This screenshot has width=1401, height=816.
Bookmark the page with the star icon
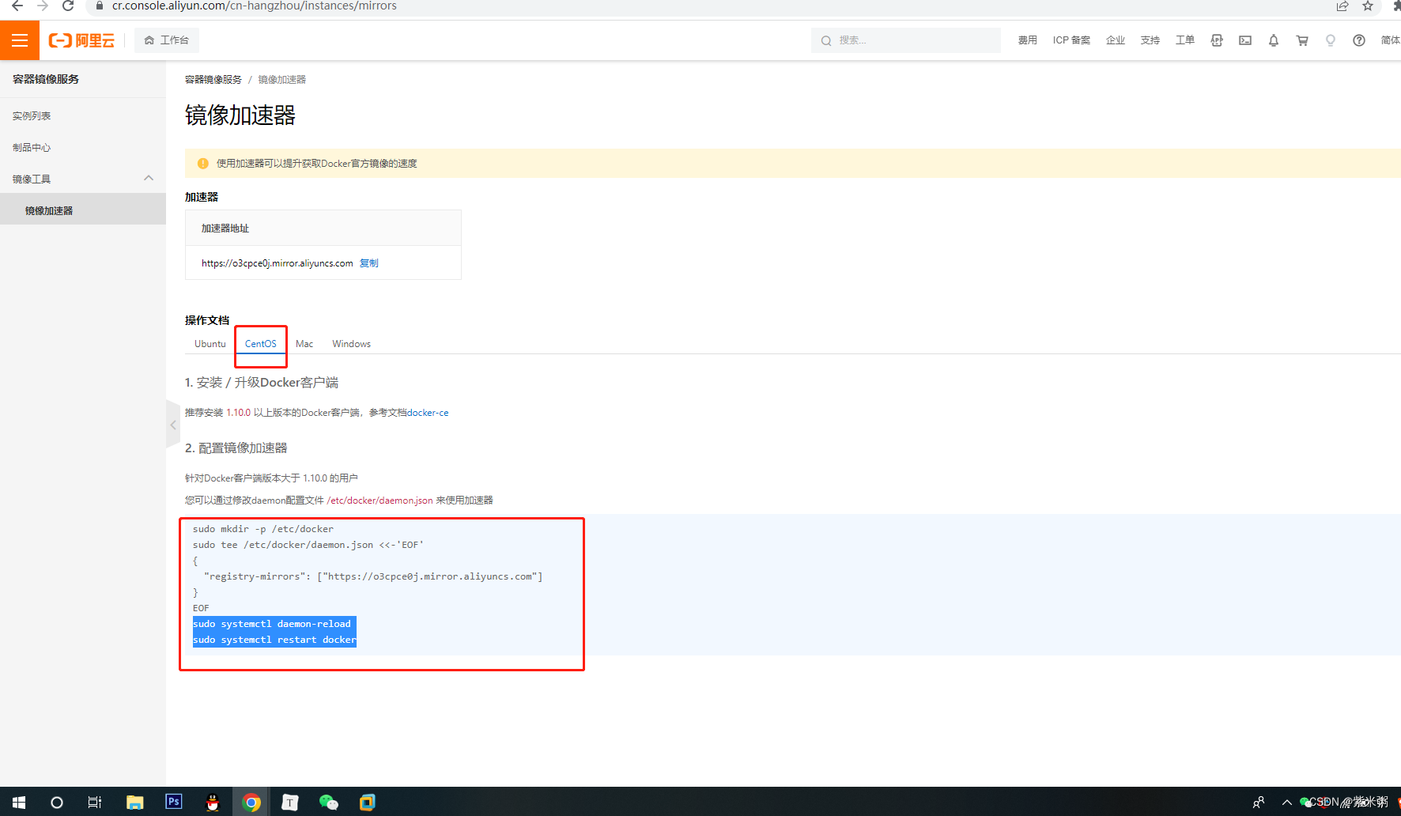coord(1368,6)
